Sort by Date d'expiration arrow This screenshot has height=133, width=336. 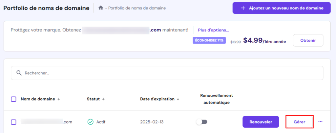coord(178,99)
